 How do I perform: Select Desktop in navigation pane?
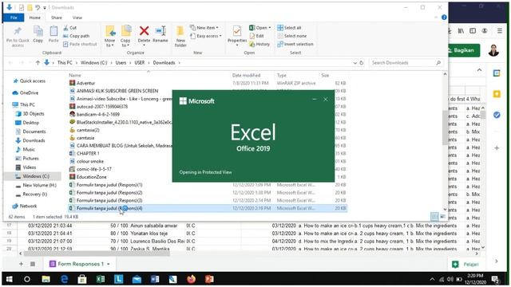point(30,123)
